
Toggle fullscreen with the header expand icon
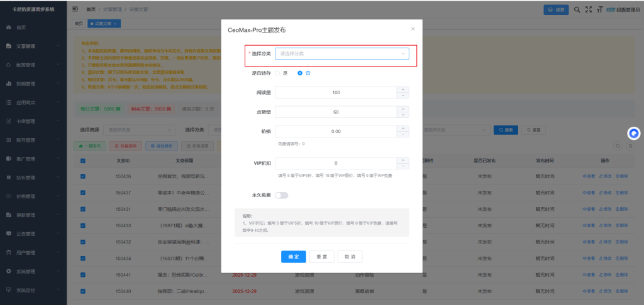click(589, 9)
